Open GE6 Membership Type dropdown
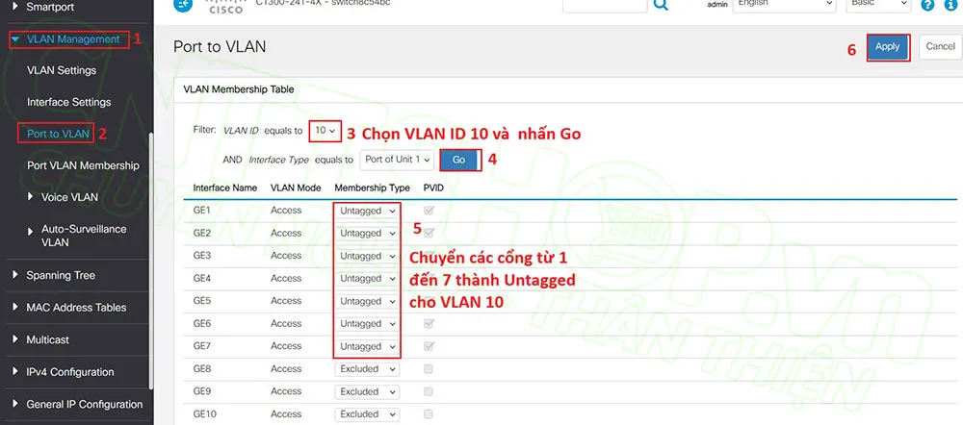This screenshot has width=963, height=425. 367,324
